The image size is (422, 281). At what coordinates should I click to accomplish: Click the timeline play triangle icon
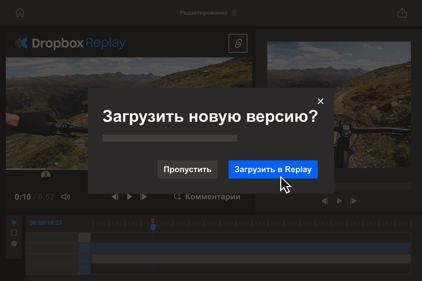point(14,222)
